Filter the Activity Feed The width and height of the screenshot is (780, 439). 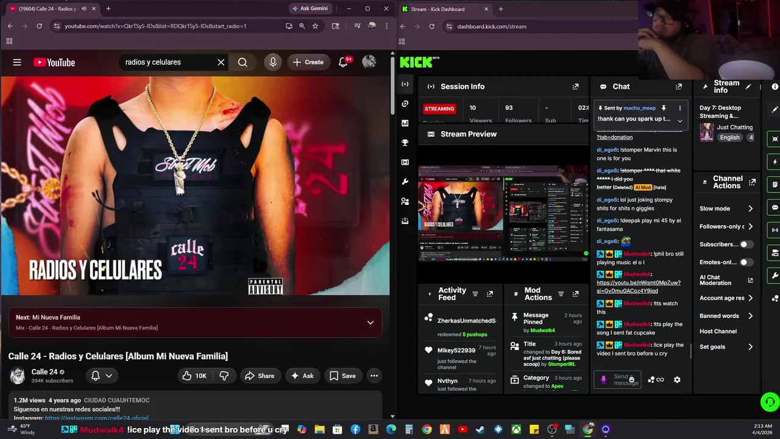[x=475, y=294]
